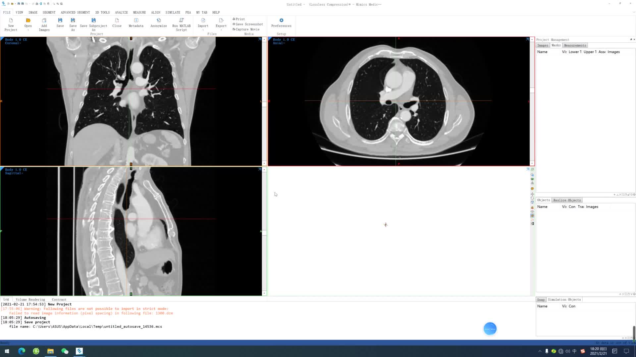The width and height of the screenshot is (636, 357).
Task: Open the 3D TOOLS ribbon tab
Action: 102,12
